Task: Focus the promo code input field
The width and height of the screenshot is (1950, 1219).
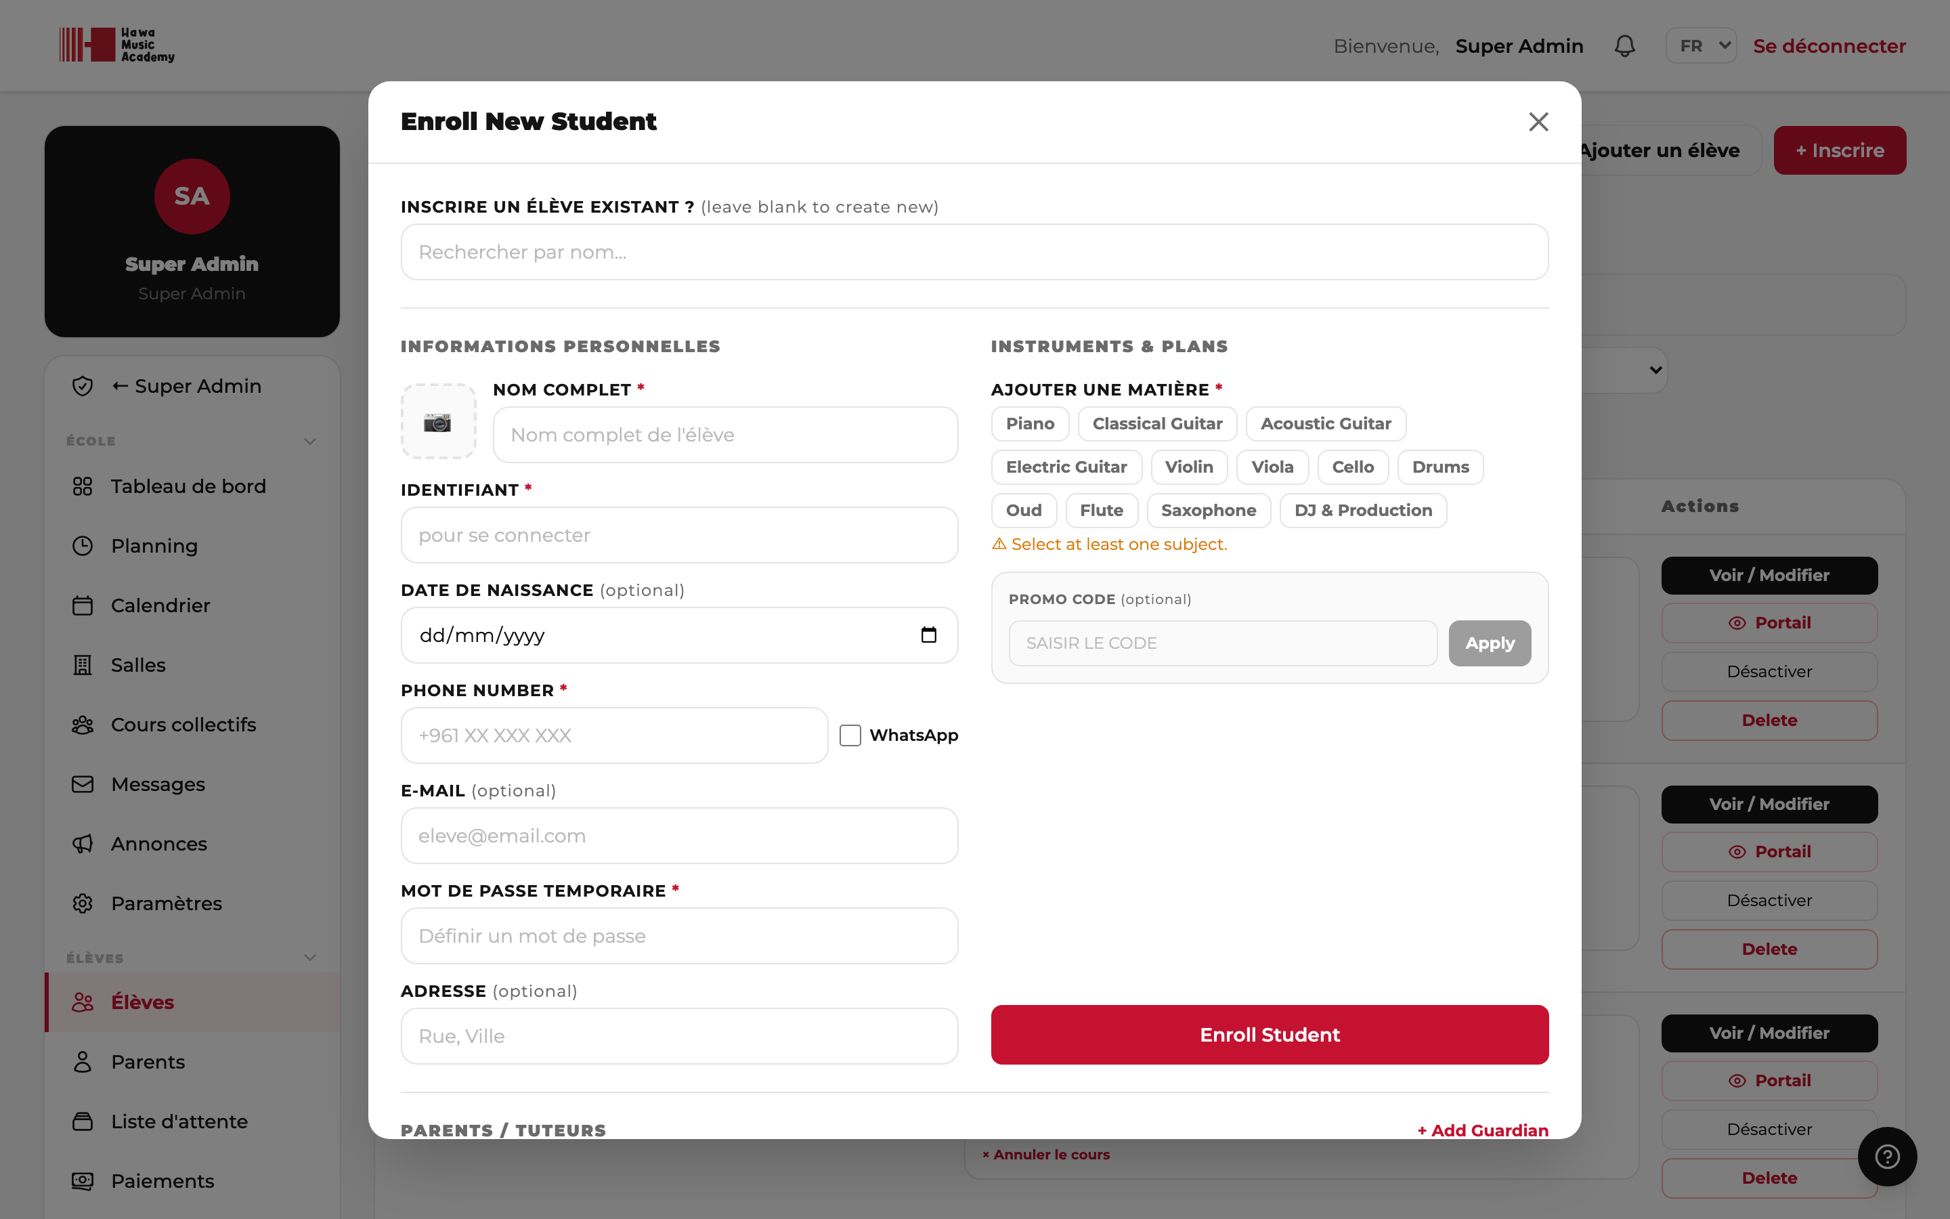Action: pos(1222,643)
